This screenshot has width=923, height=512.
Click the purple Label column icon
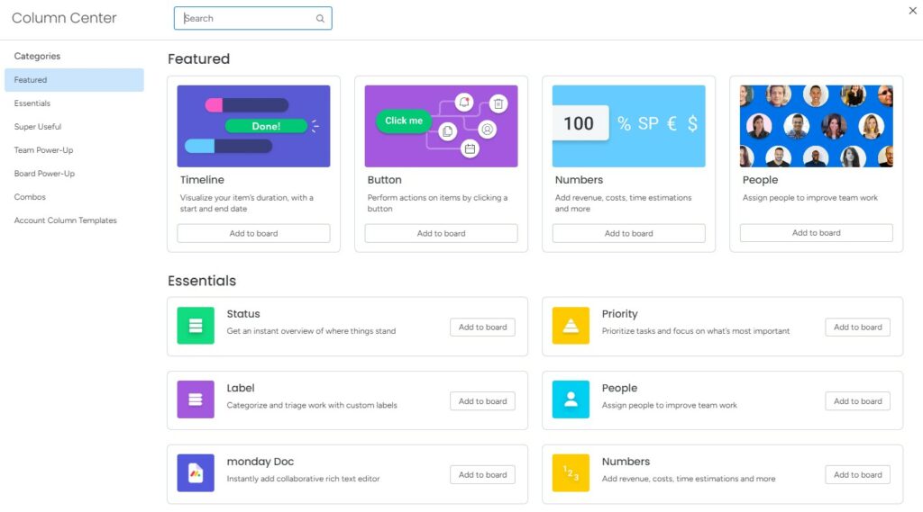[x=196, y=400]
